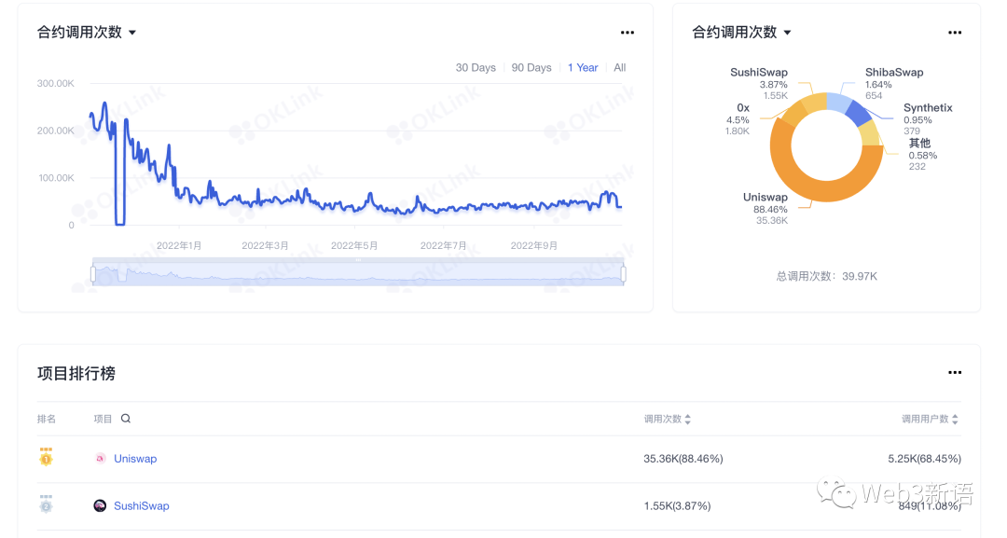This screenshot has width=1007, height=538.
Task: Click the Synthetix 0.95% donut label
Action: point(928,118)
